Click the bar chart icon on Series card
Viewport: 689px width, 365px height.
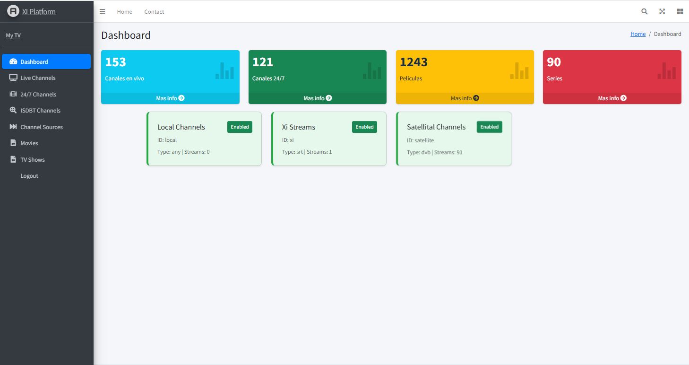tap(666, 71)
